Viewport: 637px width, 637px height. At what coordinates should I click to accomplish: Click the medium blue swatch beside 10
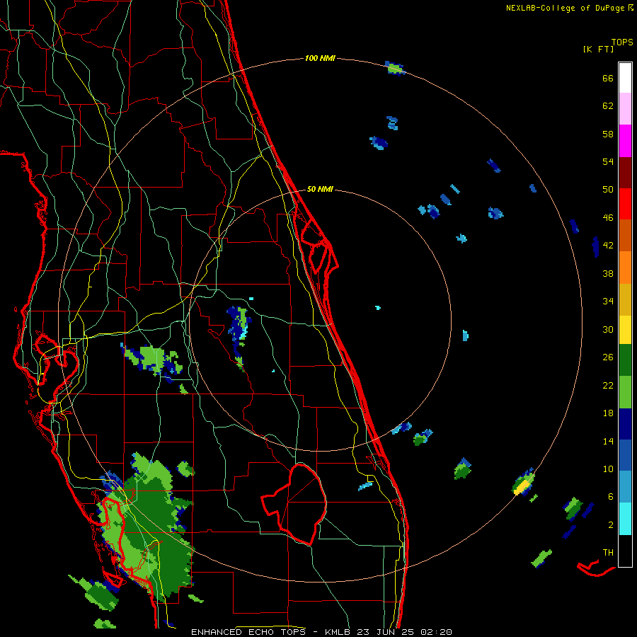click(625, 455)
